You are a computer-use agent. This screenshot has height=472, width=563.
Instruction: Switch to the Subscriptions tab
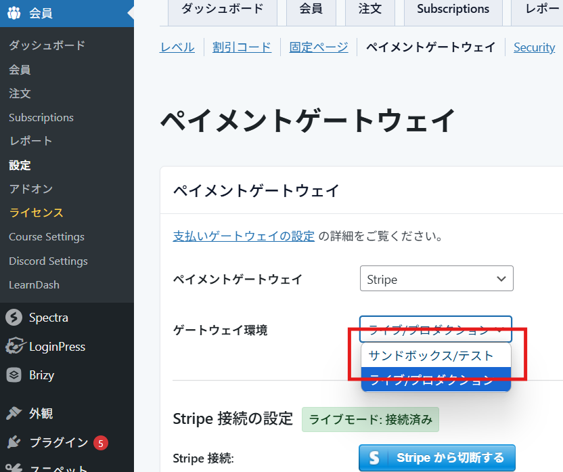(453, 9)
